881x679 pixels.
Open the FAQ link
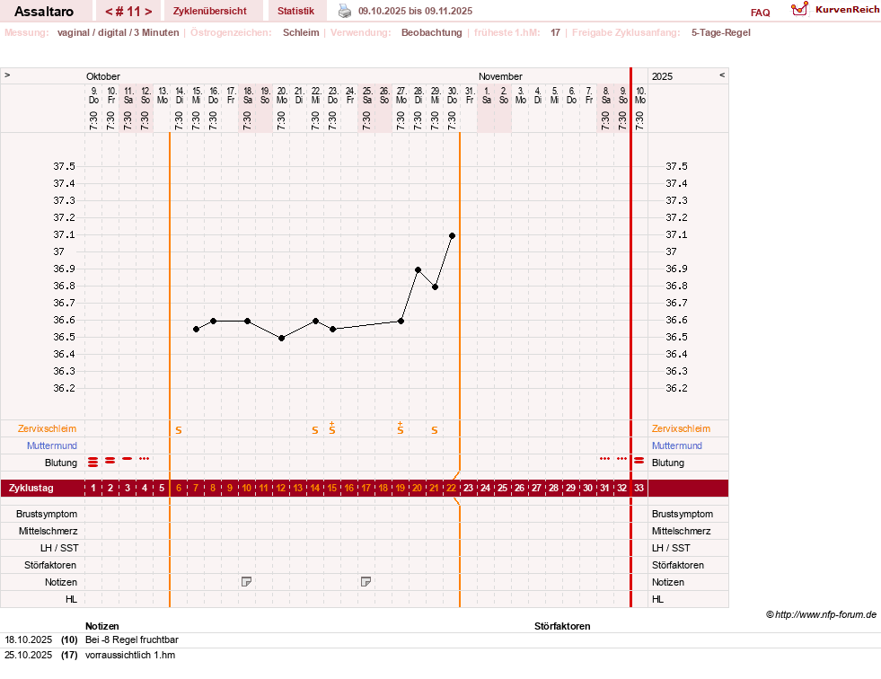(x=760, y=13)
